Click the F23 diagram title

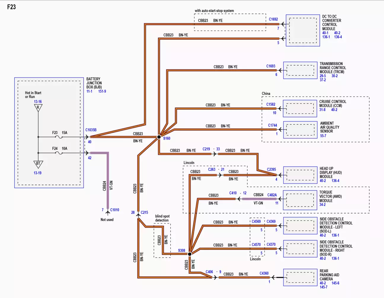(12, 7)
